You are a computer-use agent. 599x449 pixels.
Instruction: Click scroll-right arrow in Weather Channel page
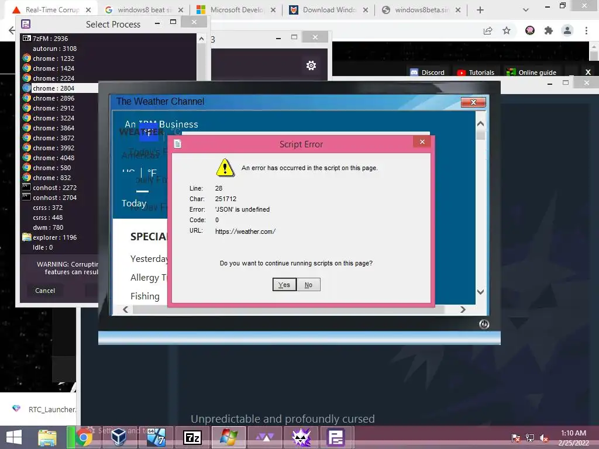[x=463, y=309]
